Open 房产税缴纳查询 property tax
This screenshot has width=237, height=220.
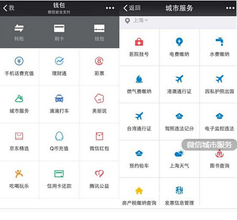pos(139,196)
